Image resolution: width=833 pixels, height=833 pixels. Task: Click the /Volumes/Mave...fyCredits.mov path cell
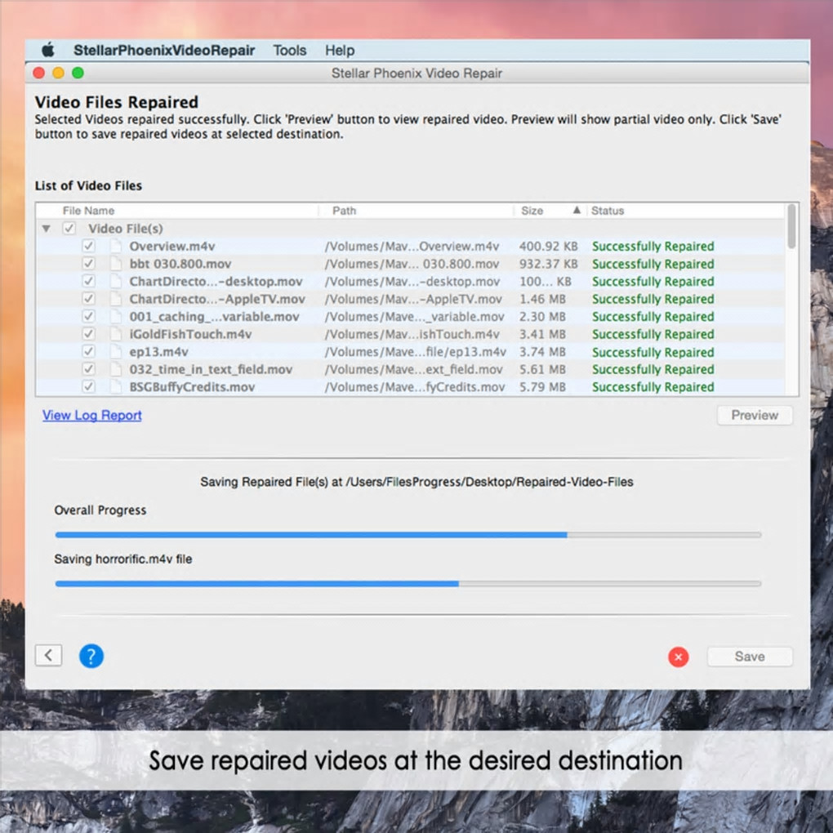[x=415, y=386]
